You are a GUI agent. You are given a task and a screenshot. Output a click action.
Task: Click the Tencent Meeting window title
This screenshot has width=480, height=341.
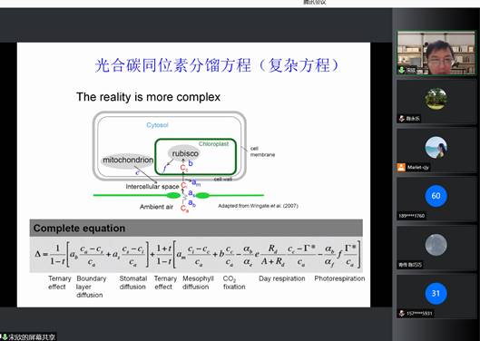click(x=315, y=2)
